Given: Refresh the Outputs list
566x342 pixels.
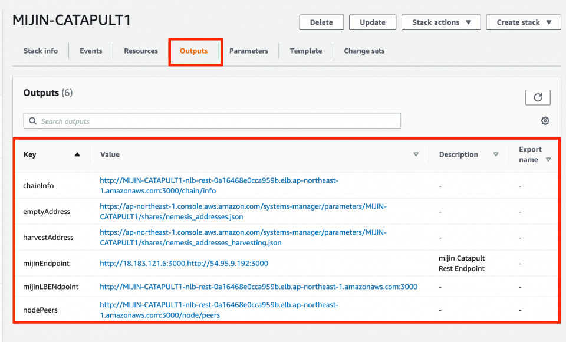Looking at the screenshot, I should pos(538,97).
